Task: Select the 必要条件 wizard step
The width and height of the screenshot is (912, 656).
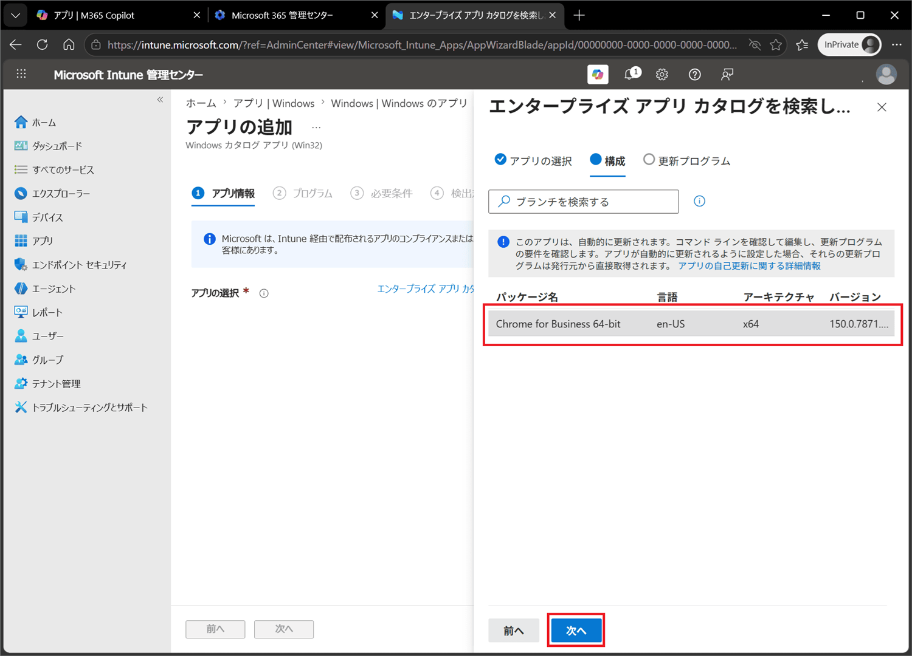Action: point(381,193)
